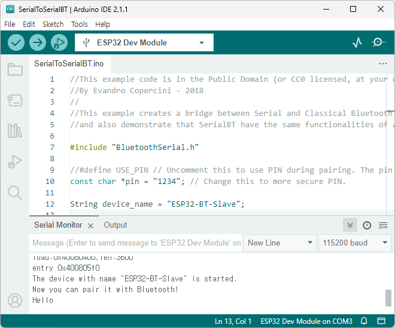
Task: Start debugging with the debug play button
Action: [x=59, y=42]
